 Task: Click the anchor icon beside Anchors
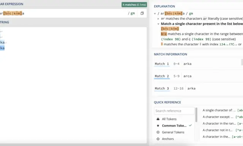click(158, 139)
